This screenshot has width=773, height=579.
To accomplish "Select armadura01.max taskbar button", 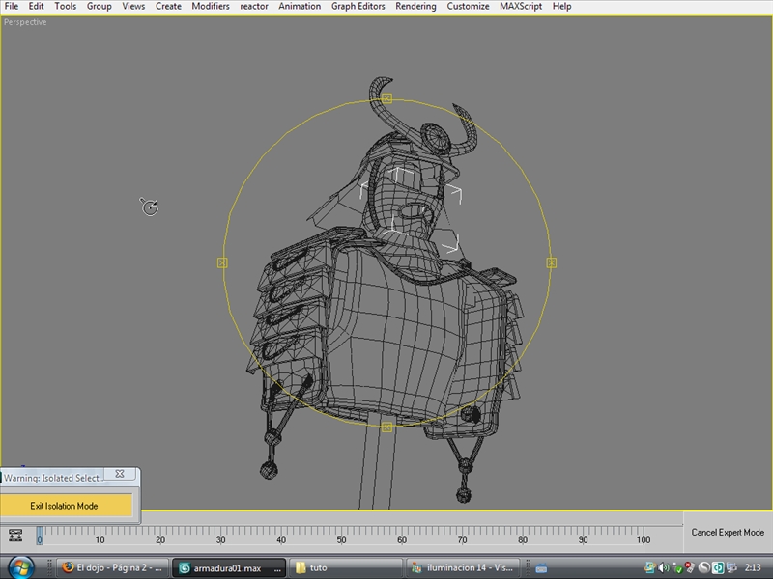I will click(x=229, y=568).
